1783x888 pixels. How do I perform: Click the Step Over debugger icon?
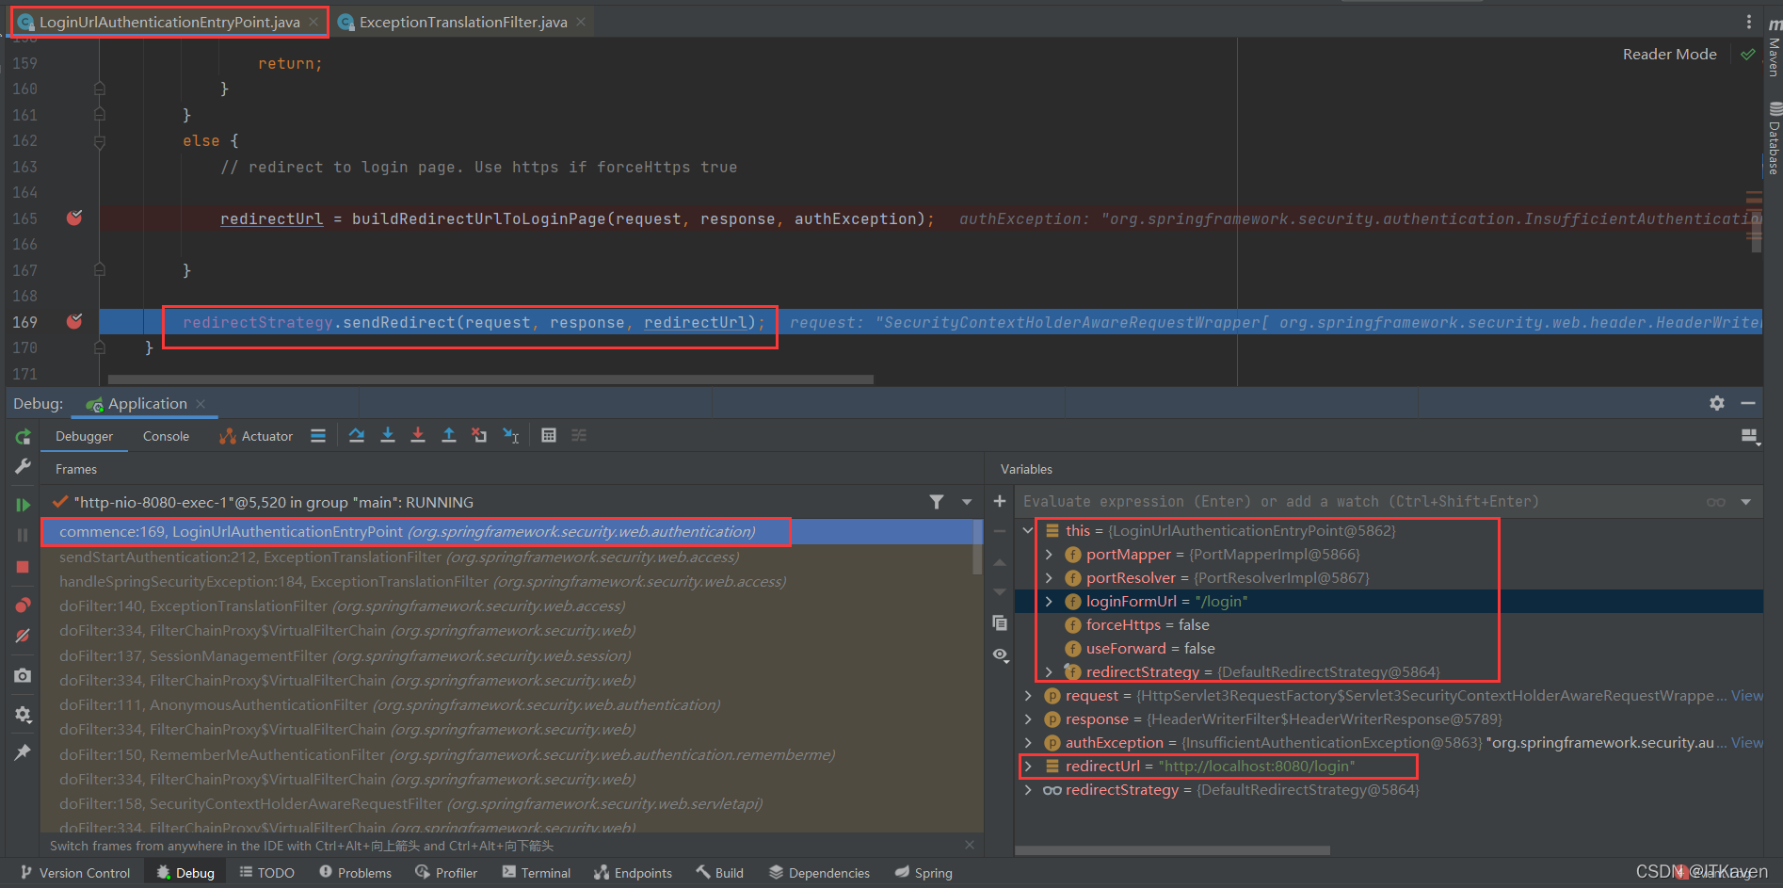click(x=356, y=434)
